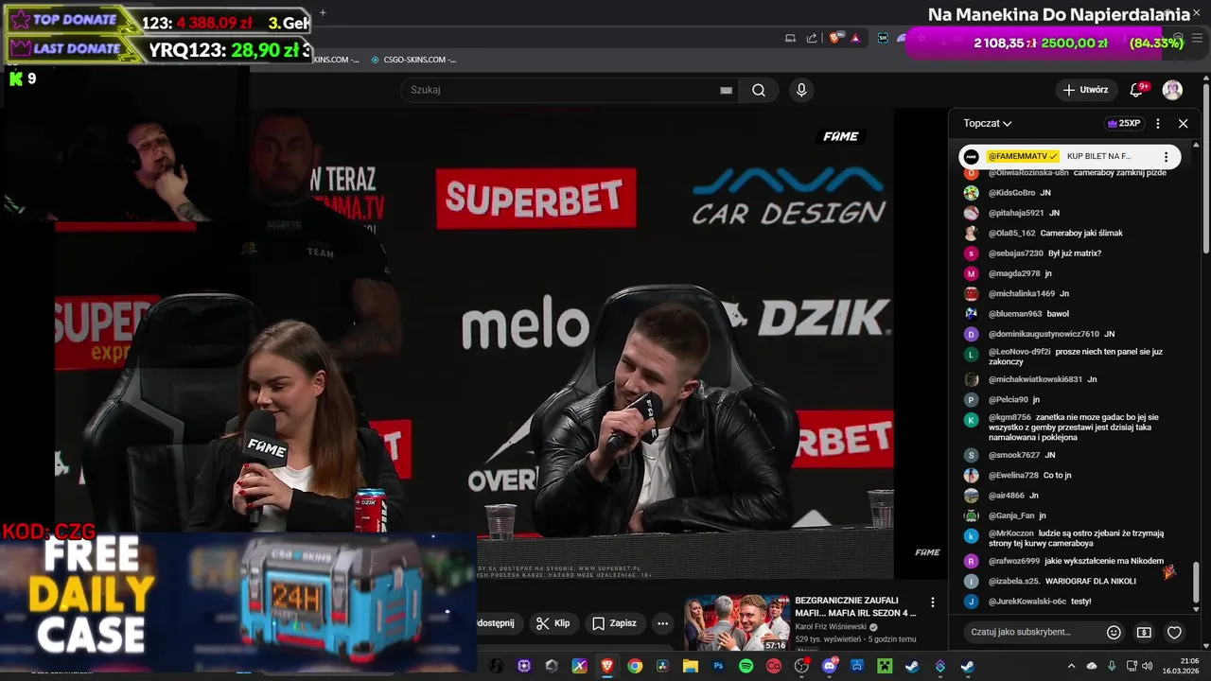Save the video with the Zapisz button
The image size is (1211, 681).
pyautogui.click(x=614, y=623)
